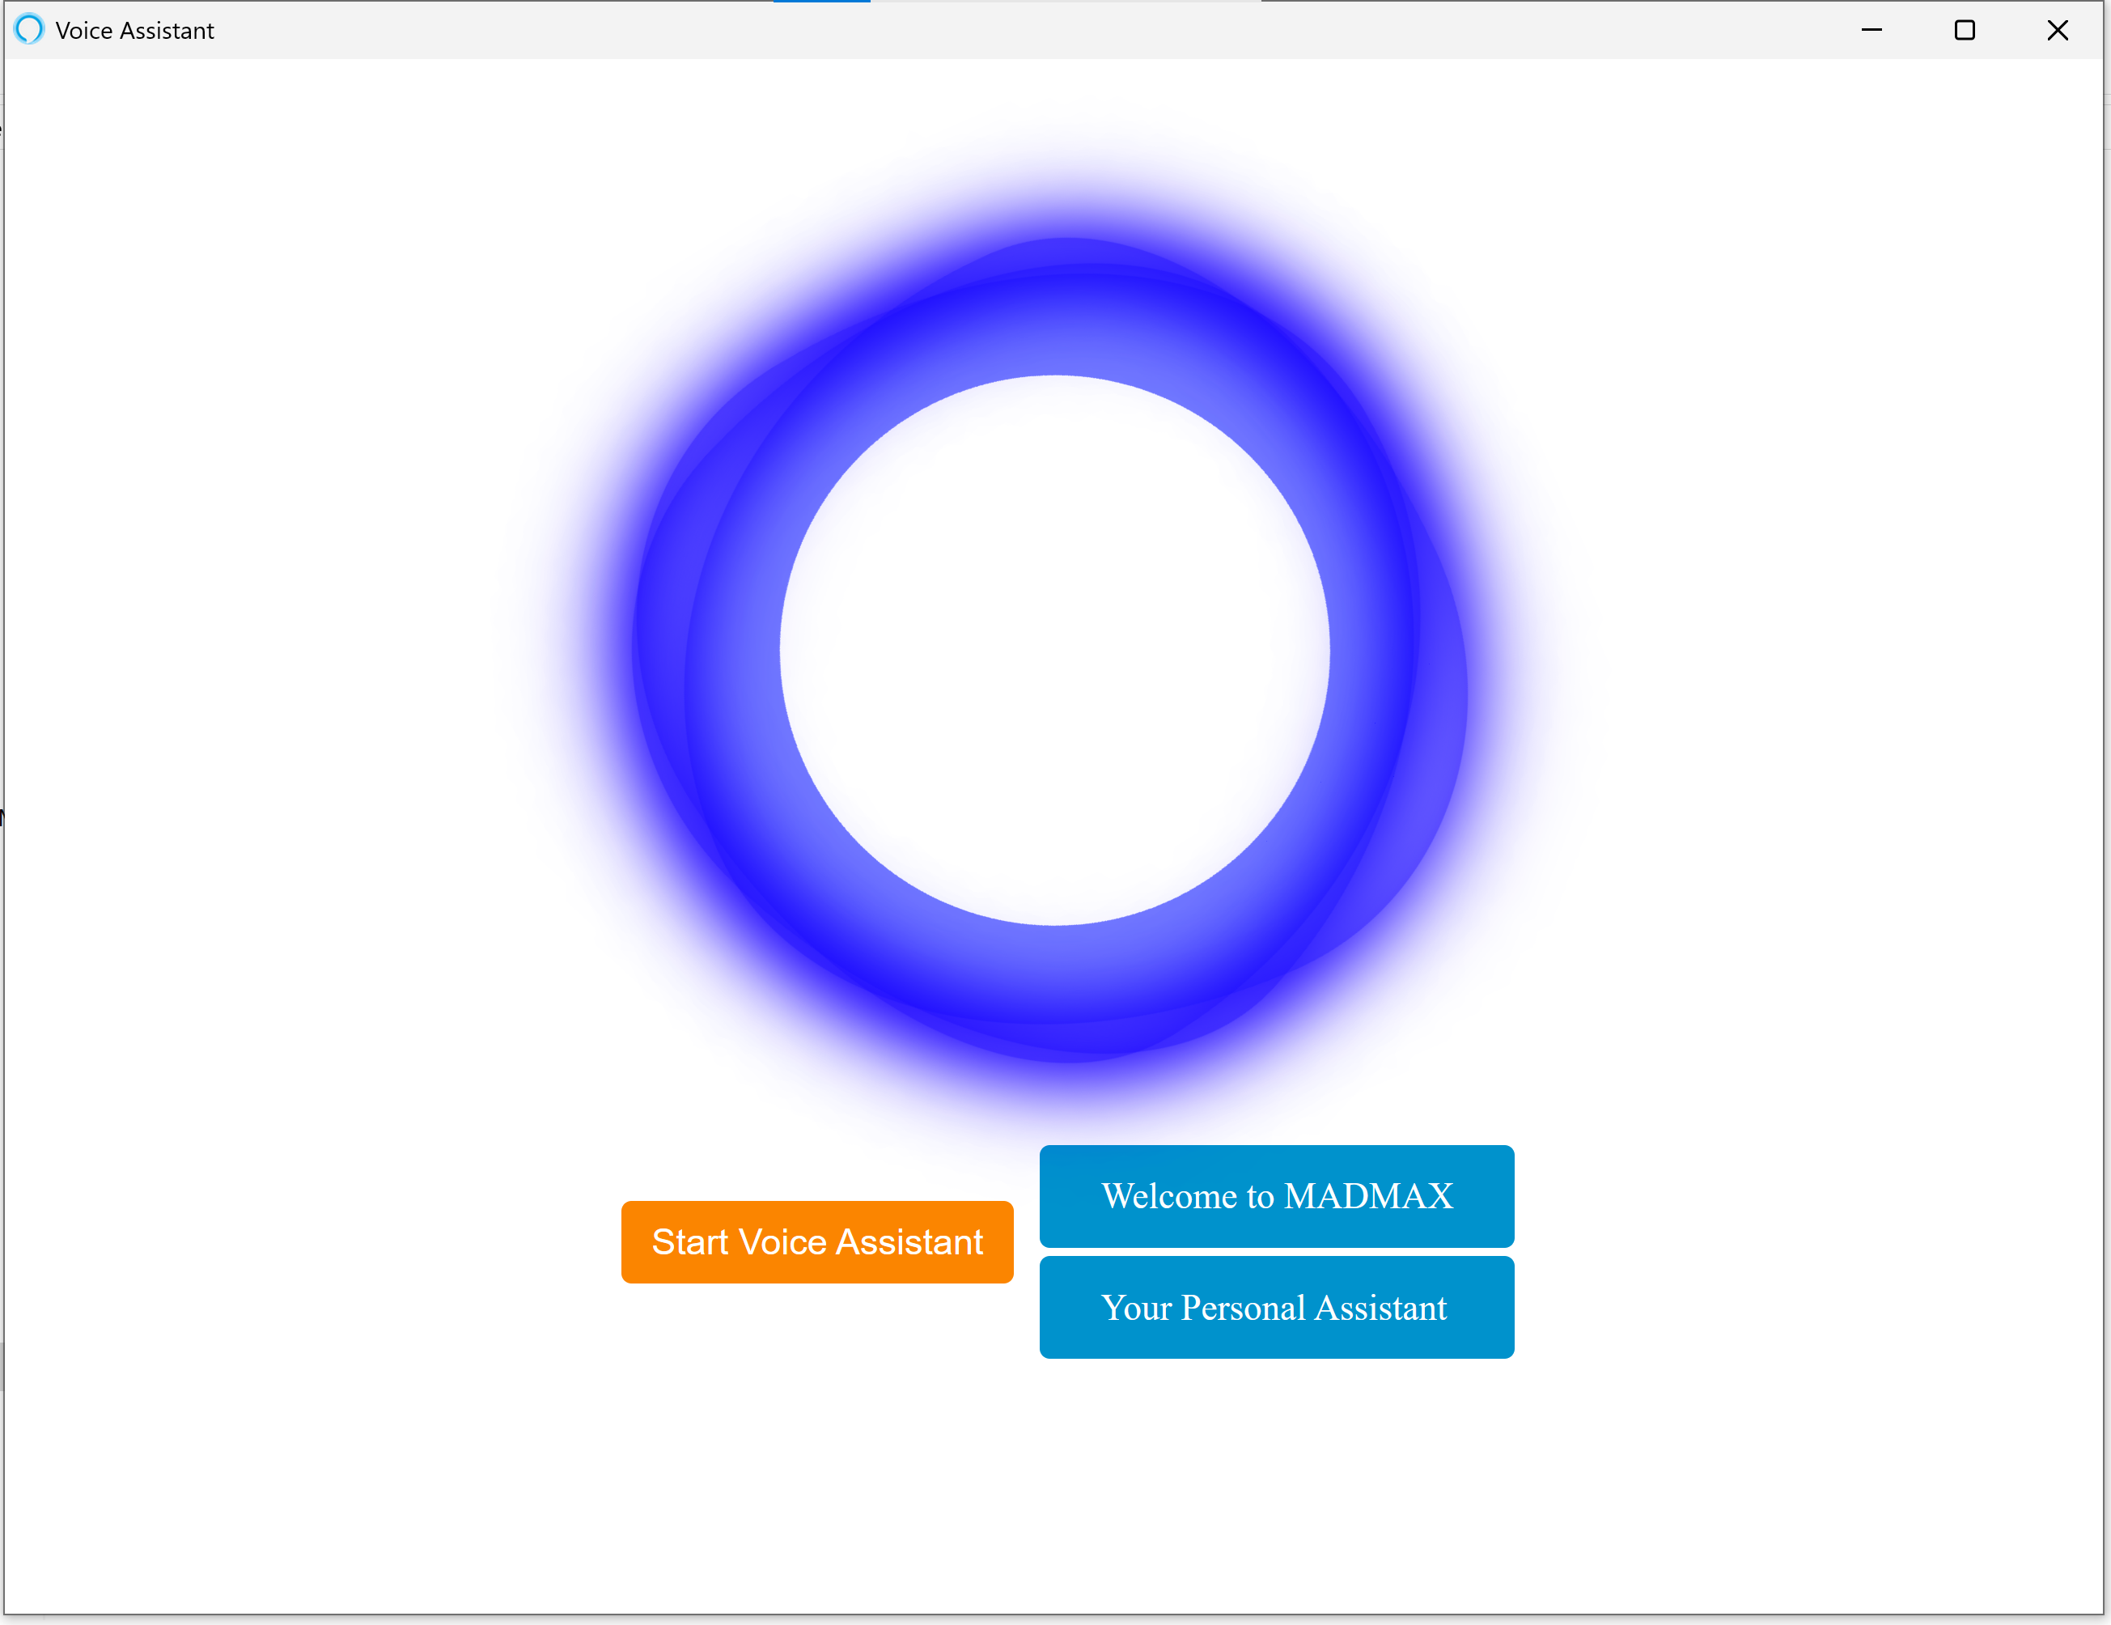Click the Voice Assistant app icon in title bar
This screenshot has height=1625, width=2111.
29,30
